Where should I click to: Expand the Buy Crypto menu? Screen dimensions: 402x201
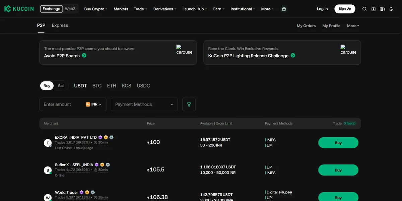pyautogui.click(x=96, y=9)
